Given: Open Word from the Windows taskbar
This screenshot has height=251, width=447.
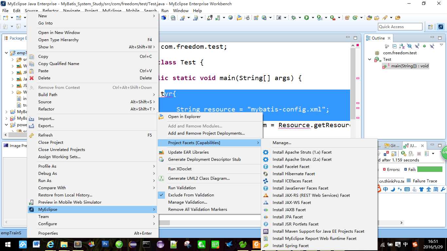Looking at the screenshot, I should 36,244.
